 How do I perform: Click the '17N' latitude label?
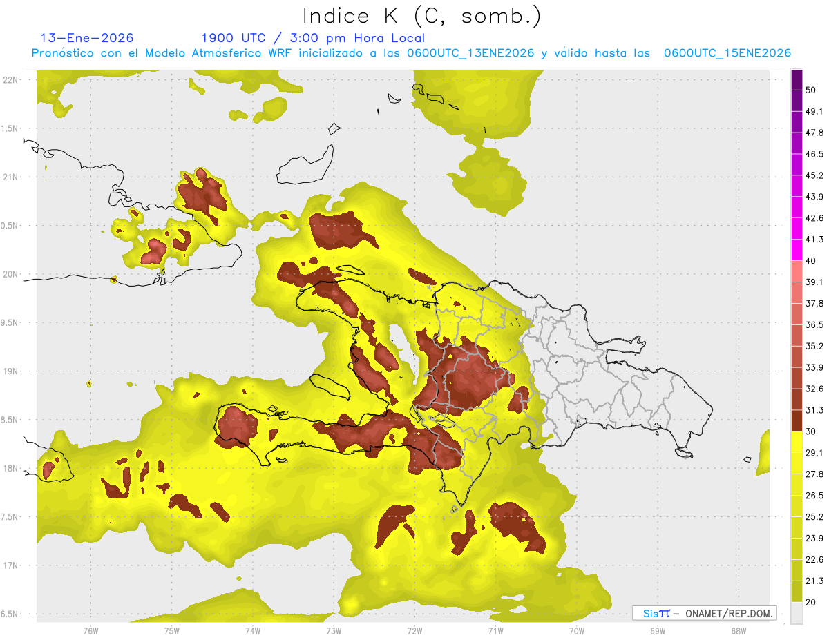pos(12,565)
